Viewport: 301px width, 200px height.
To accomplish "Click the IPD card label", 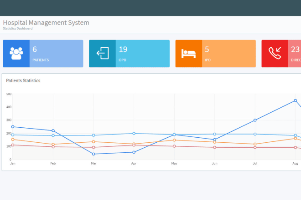I will [x=208, y=60].
